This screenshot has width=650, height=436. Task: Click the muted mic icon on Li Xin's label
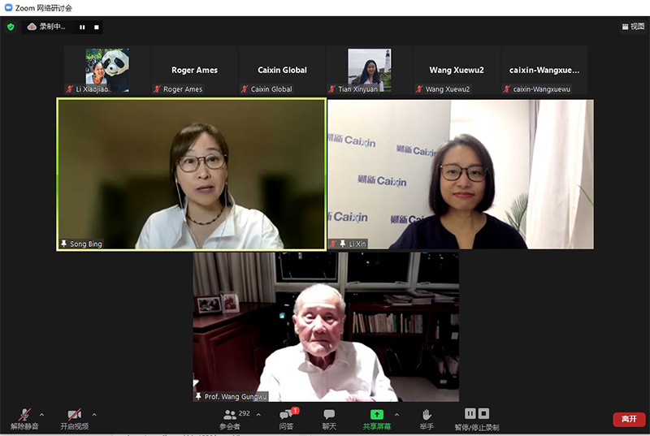click(333, 244)
